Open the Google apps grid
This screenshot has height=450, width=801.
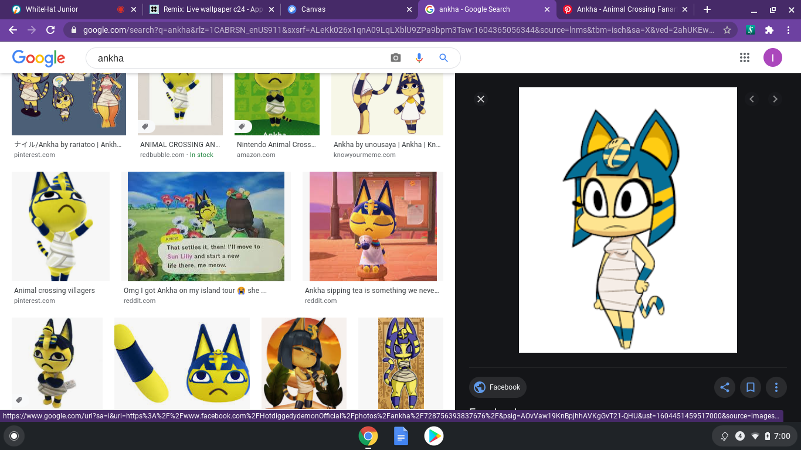(x=745, y=57)
